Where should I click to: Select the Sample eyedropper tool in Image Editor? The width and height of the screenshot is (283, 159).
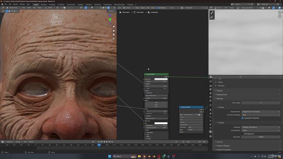(212, 13)
